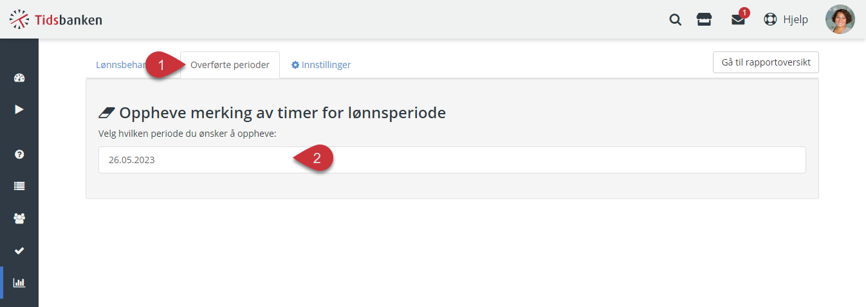The width and height of the screenshot is (866, 307).
Task: Open the Innstillinger tab
Action: [321, 65]
